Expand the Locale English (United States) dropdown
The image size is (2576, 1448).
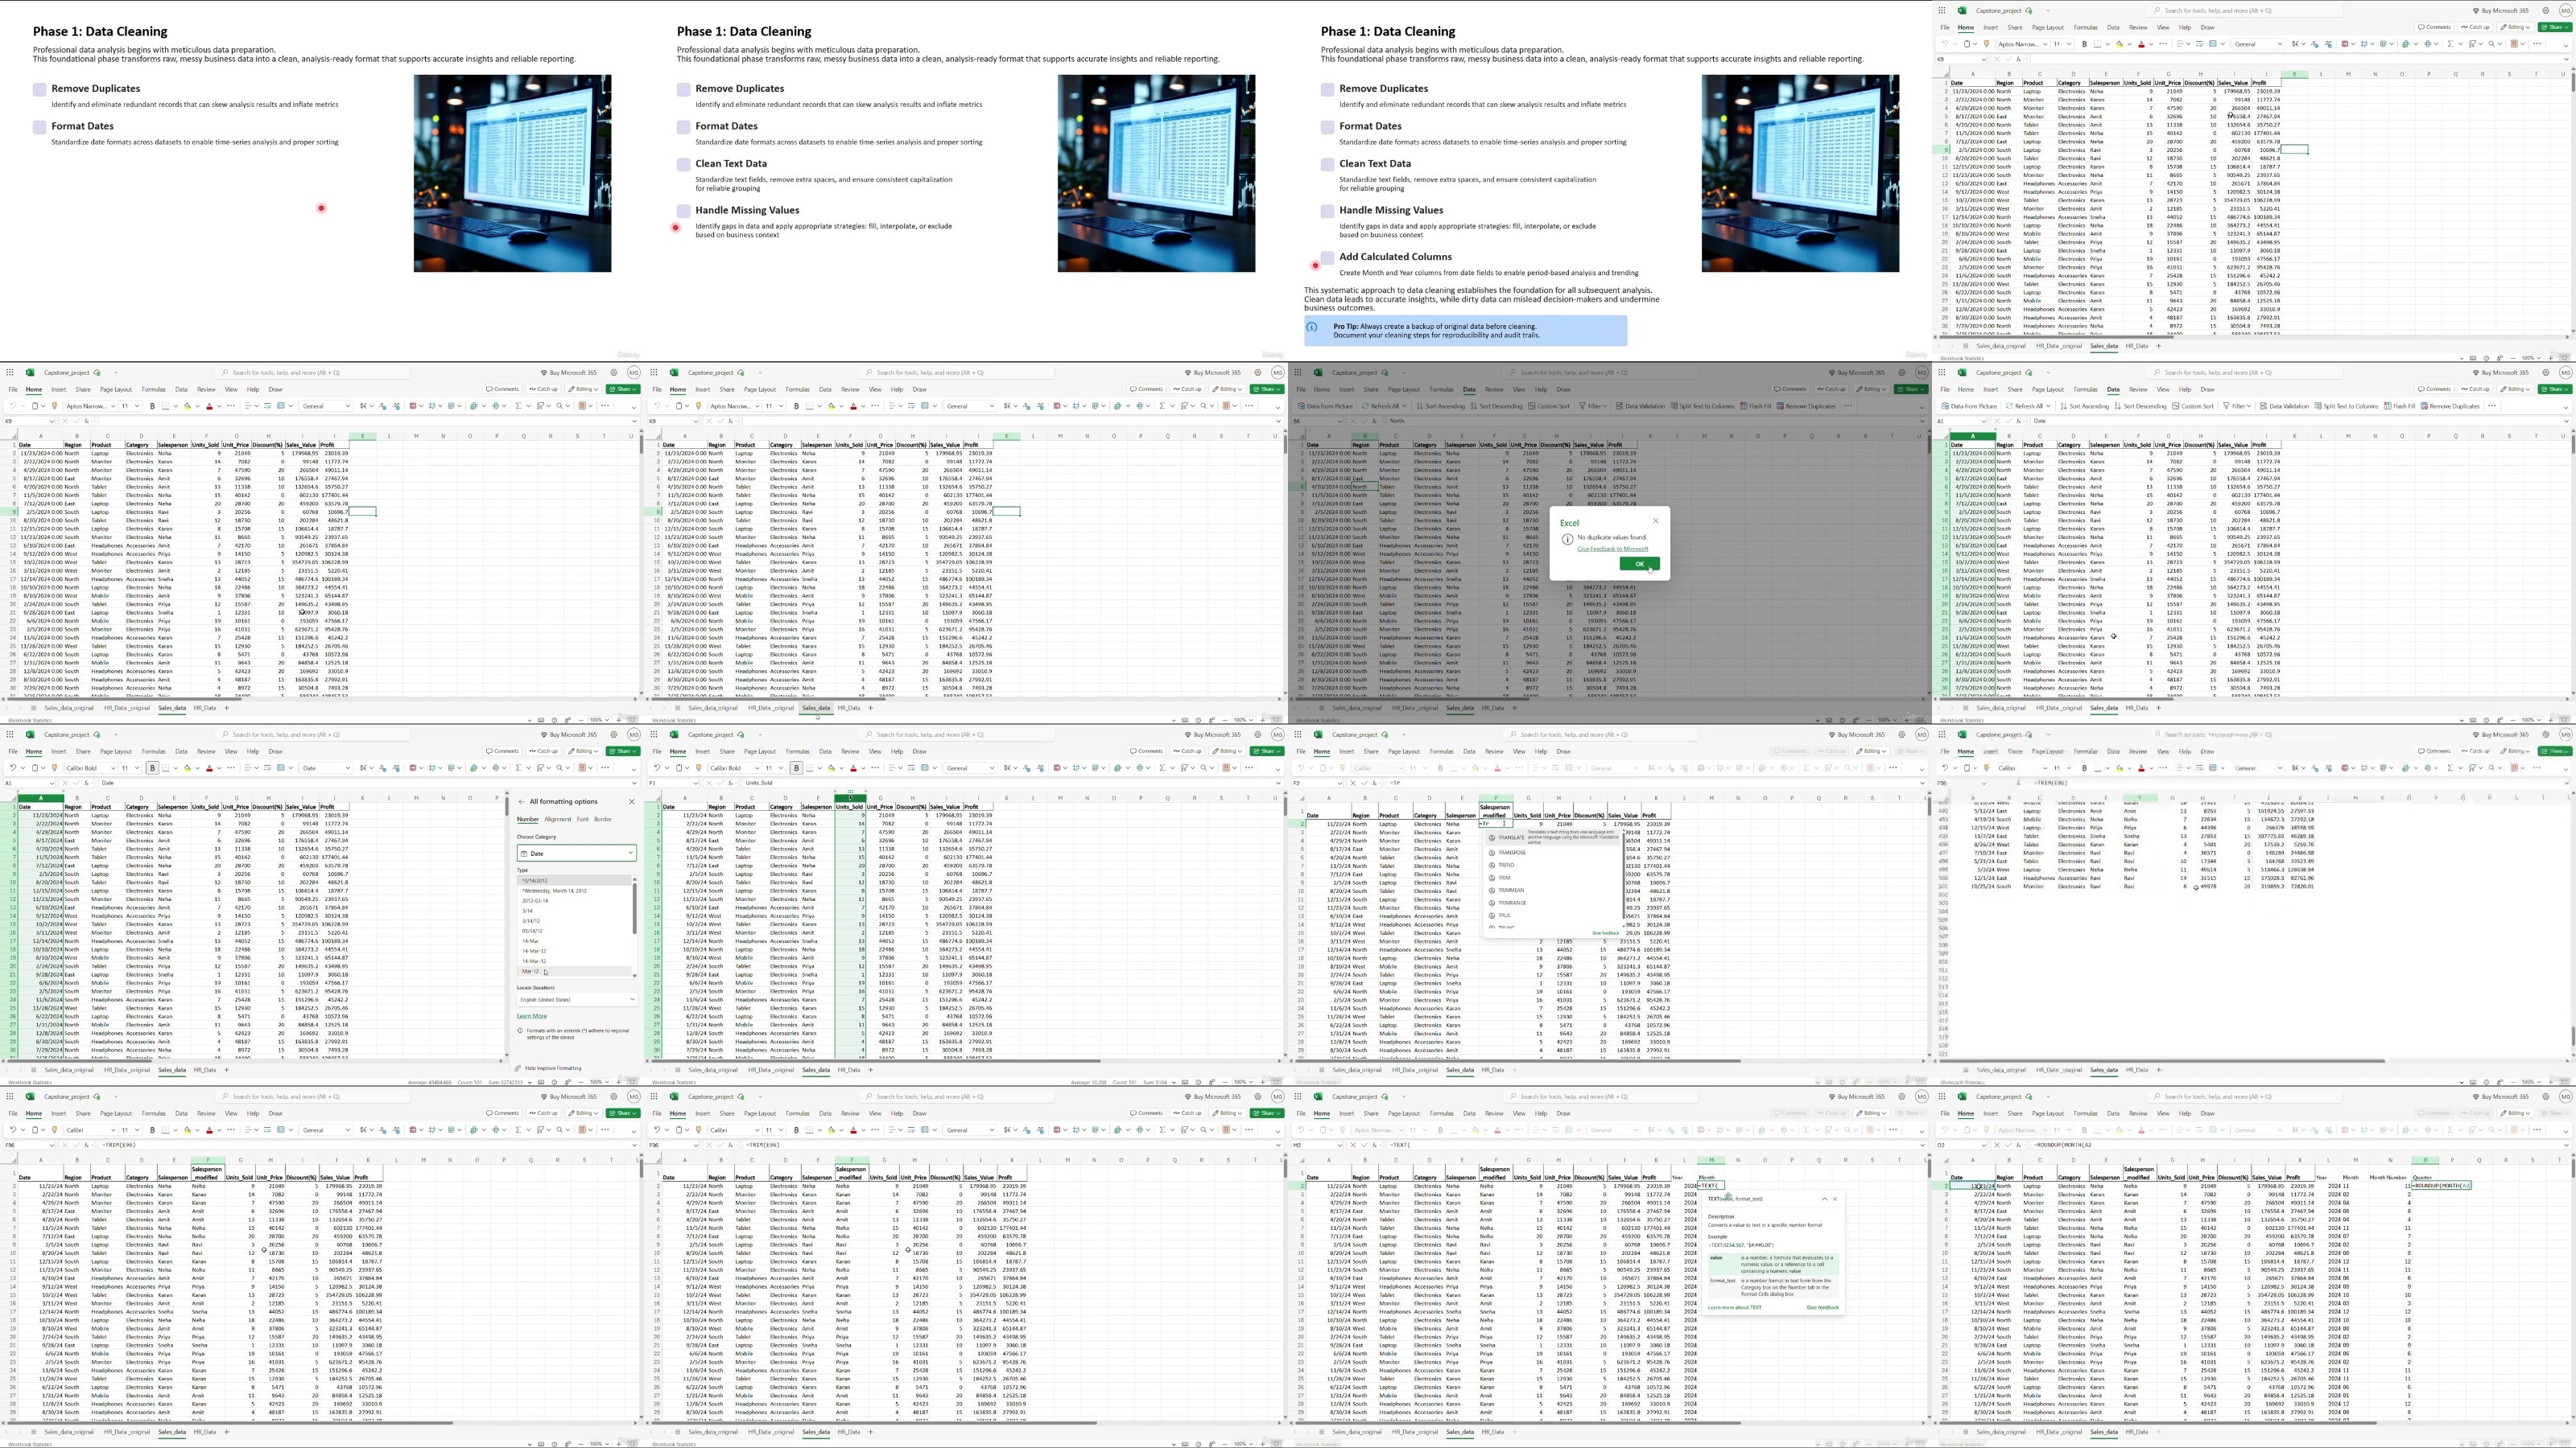coord(576,999)
